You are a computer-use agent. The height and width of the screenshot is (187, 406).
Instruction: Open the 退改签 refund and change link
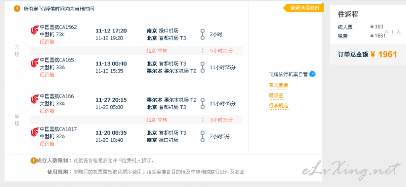pos(276,96)
